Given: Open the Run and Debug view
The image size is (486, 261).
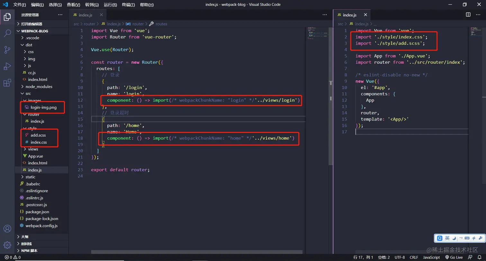Looking at the screenshot, I should point(7,66).
